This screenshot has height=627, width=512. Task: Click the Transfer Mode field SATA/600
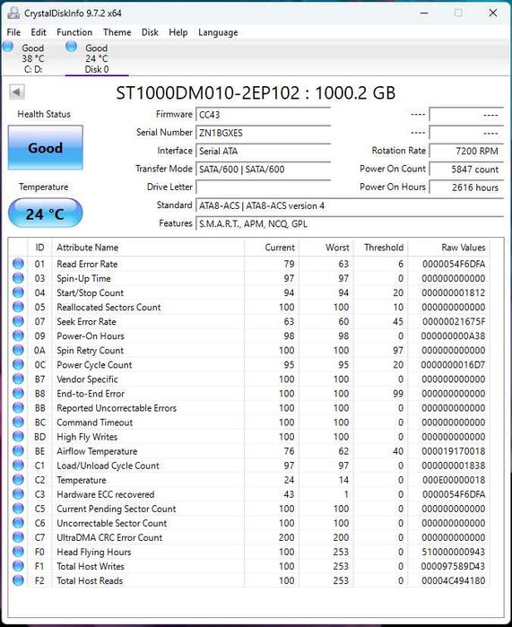(264, 170)
